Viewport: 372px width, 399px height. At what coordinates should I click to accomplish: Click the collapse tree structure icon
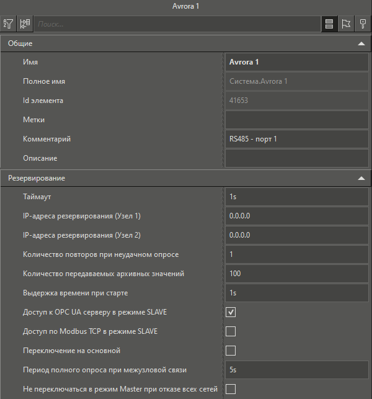(25, 24)
